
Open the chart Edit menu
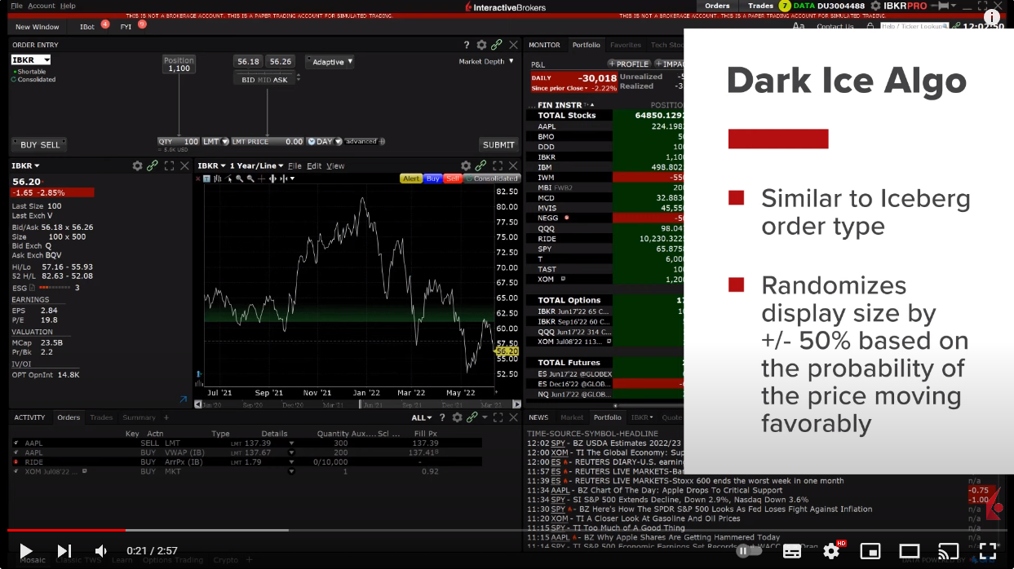314,165
